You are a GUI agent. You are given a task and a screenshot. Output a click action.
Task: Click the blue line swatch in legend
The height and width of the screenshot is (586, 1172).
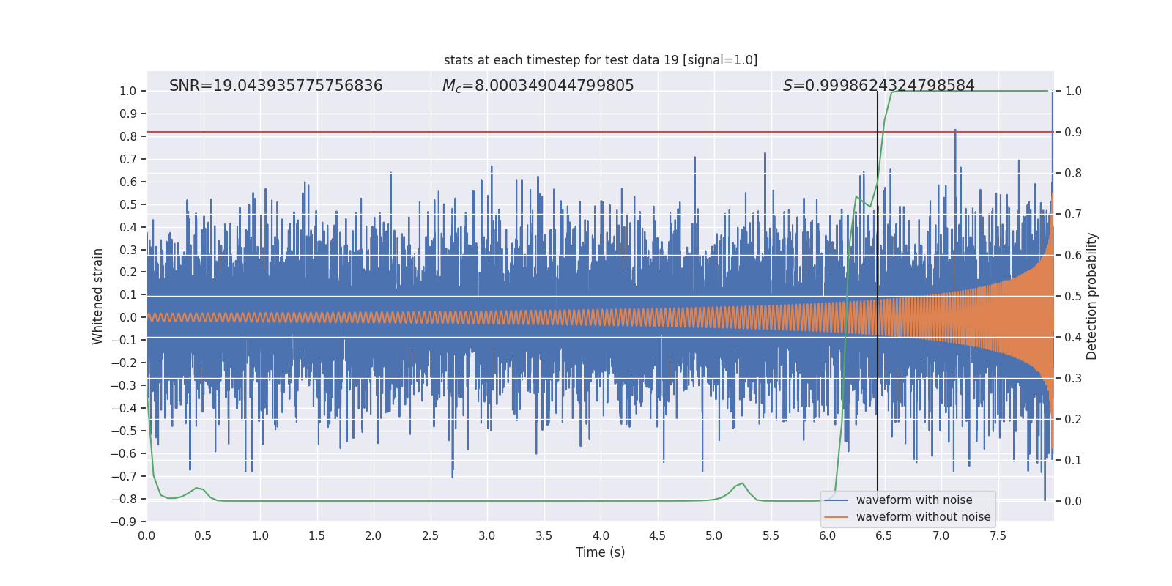(x=836, y=500)
